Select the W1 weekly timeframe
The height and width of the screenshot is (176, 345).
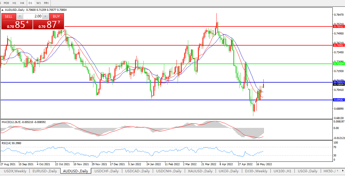[x=39, y=3]
